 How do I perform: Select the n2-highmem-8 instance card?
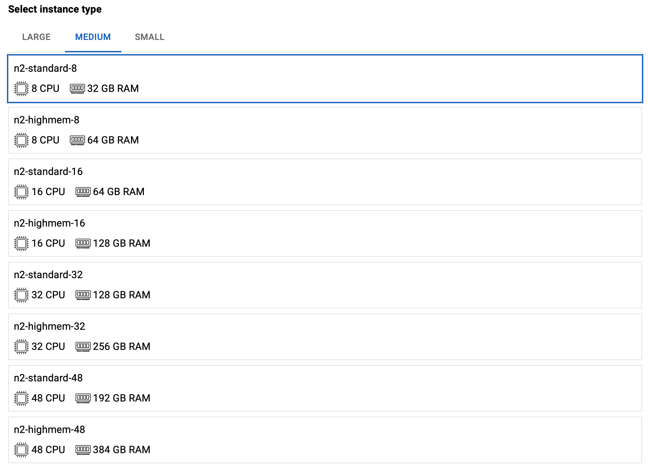(325, 130)
